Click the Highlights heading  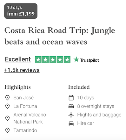point(17,87)
